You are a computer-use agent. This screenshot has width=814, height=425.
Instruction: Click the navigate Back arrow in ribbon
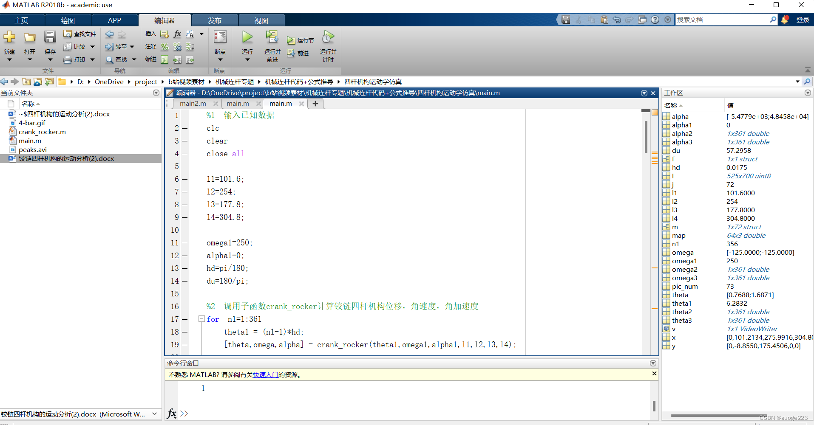tap(109, 34)
